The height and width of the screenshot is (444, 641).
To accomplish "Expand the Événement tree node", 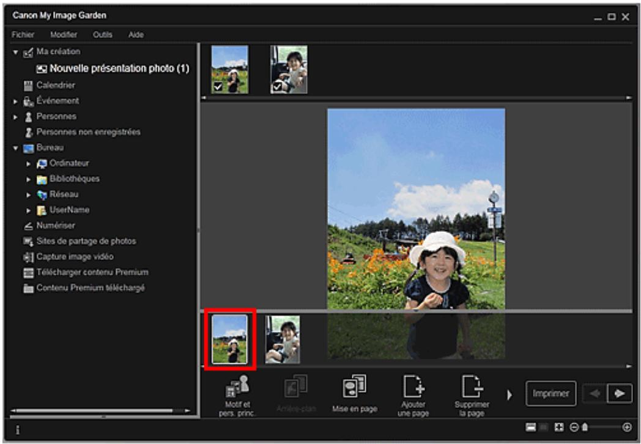I will click(15, 101).
